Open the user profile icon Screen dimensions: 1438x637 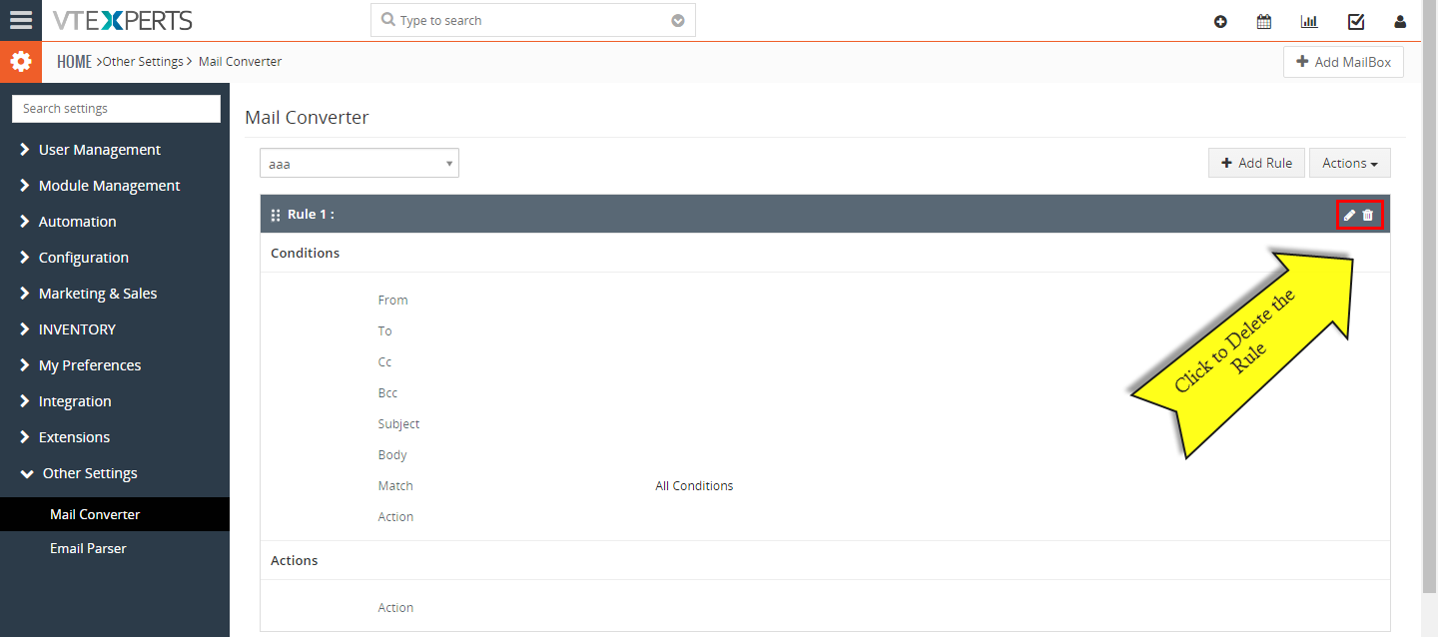pyautogui.click(x=1400, y=21)
